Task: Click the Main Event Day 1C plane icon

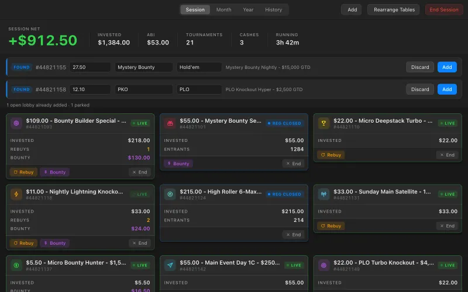Action: 170,265
